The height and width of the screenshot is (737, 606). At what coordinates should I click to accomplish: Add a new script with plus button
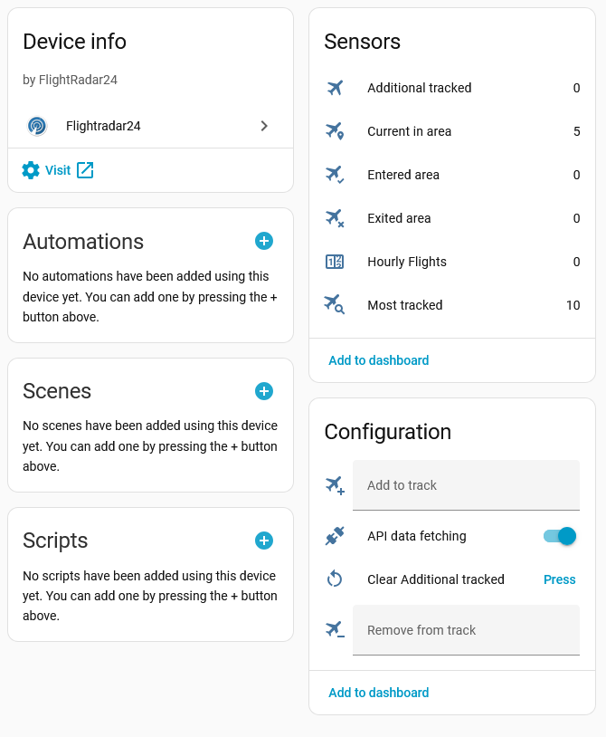pyautogui.click(x=264, y=541)
